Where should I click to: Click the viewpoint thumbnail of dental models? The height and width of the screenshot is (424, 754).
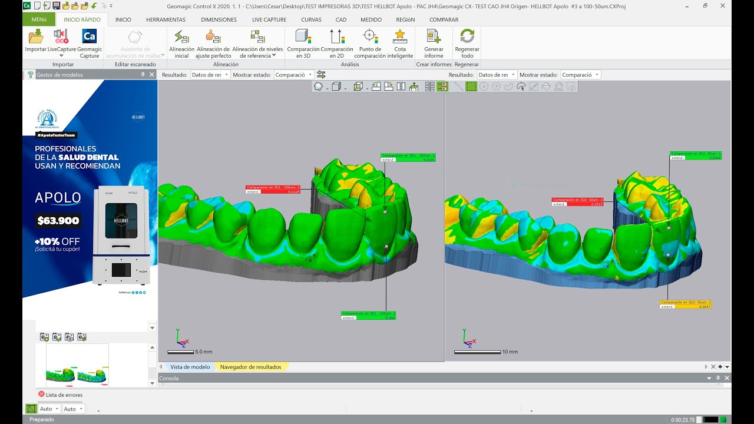pyautogui.click(x=77, y=365)
